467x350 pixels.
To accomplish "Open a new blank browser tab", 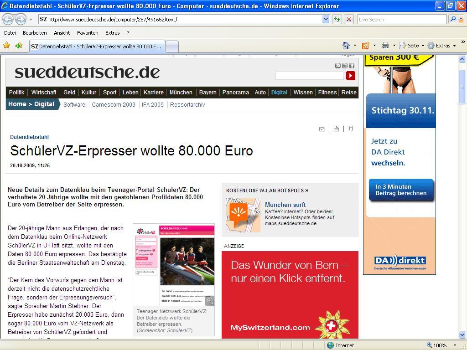I will [x=172, y=47].
